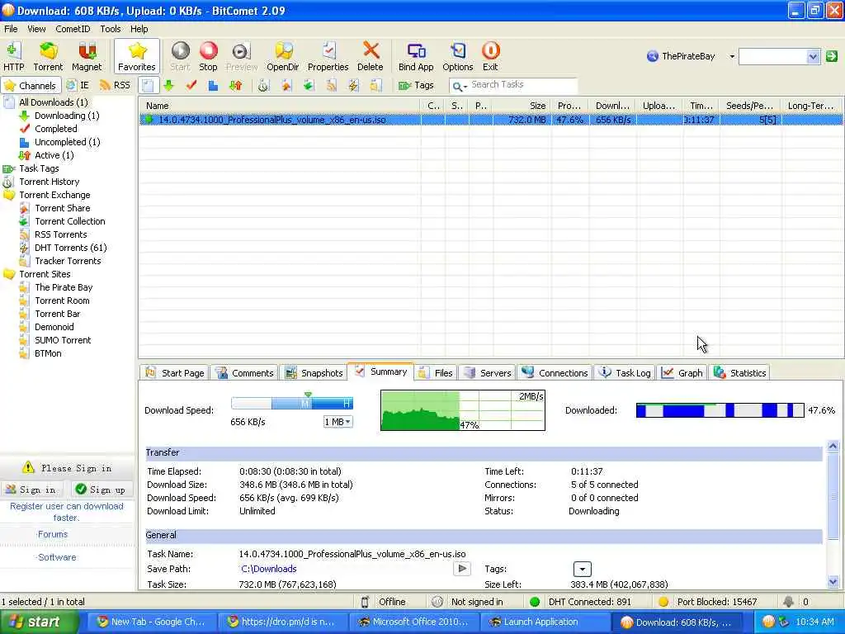The width and height of the screenshot is (845, 634).
Task: Switch to the Channels tab
Action: [x=31, y=85]
